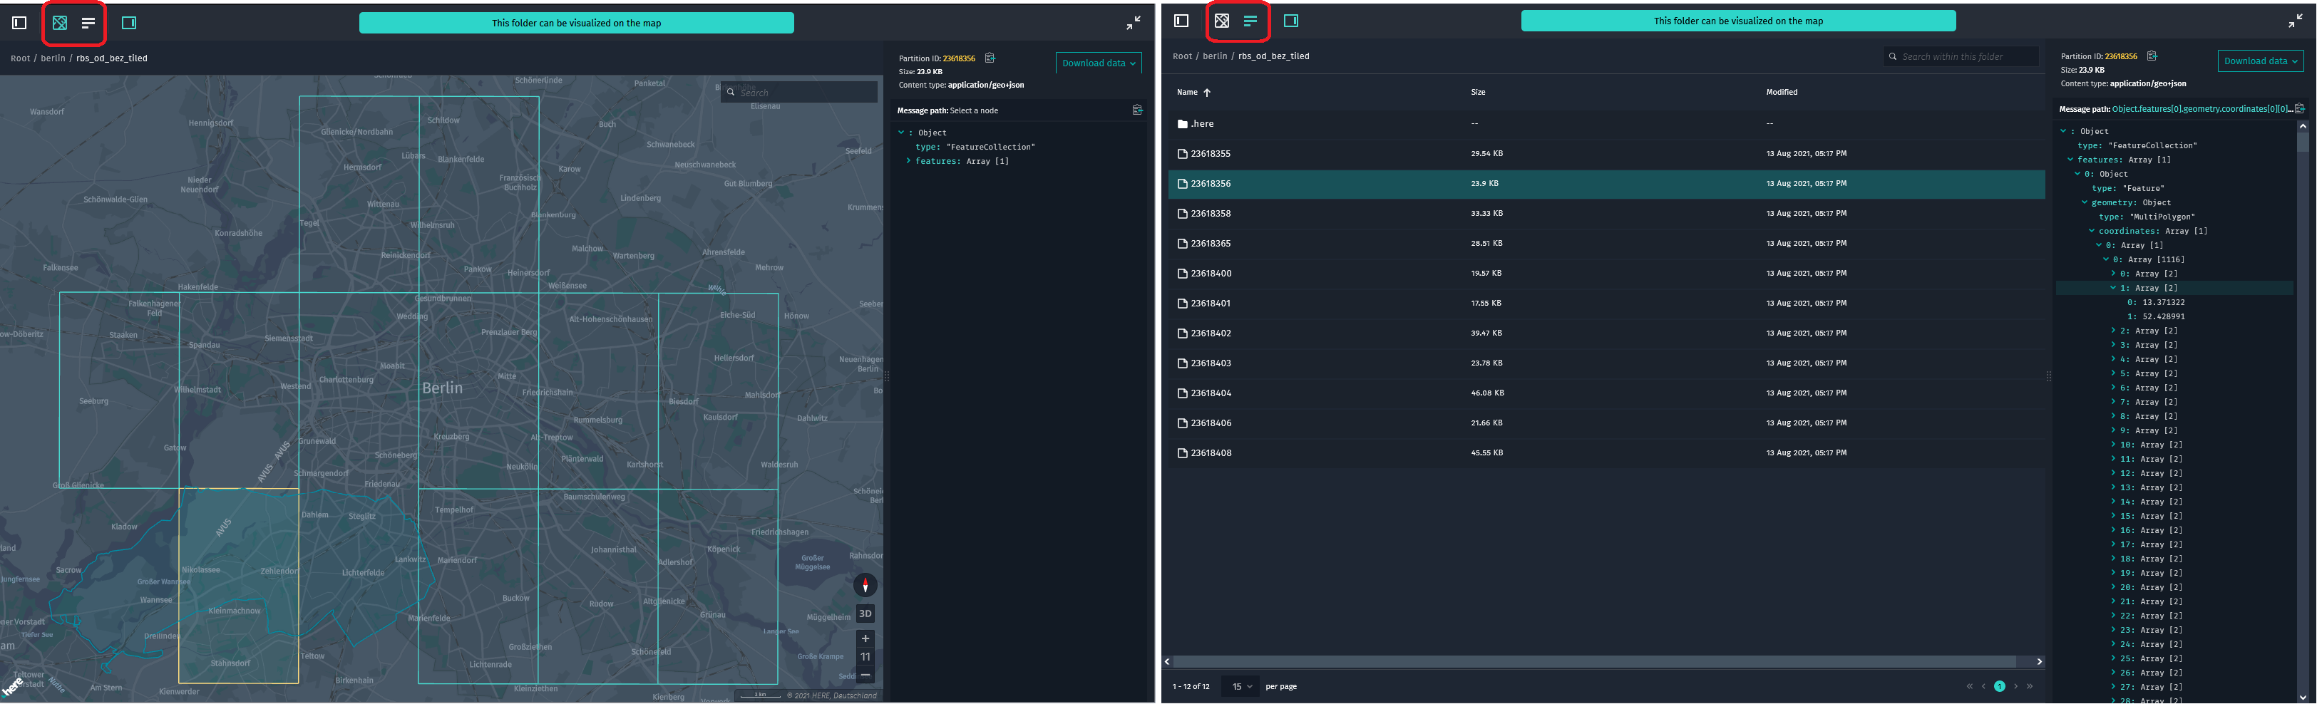Select file 23618401

(x=1606, y=303)
